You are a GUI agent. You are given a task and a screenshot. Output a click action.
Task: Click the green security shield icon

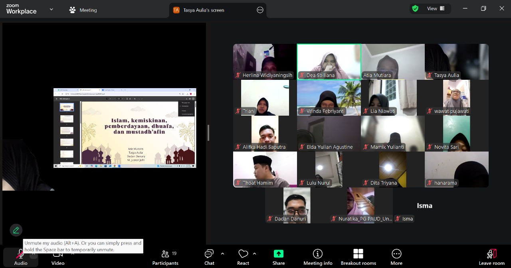(415, 8)
